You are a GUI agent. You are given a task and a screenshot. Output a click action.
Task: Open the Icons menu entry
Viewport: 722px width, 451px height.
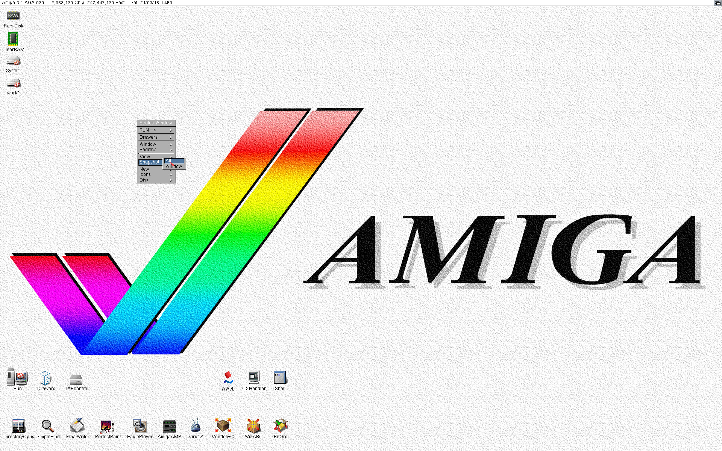pyautogui.click(x=156, y=174)
